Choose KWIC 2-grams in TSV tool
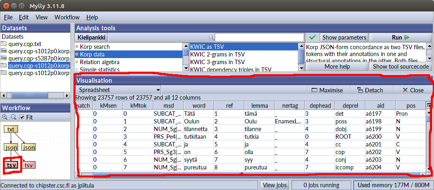The image size is (434, 190). tap(217, 54)
